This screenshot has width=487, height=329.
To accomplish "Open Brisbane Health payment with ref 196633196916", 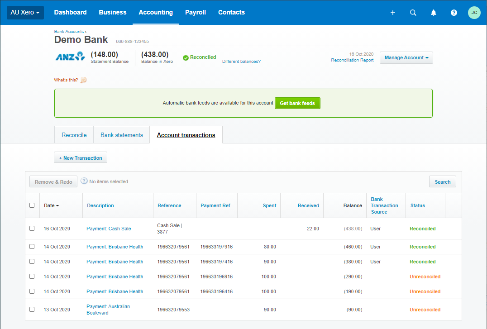I will coord(115,277).
